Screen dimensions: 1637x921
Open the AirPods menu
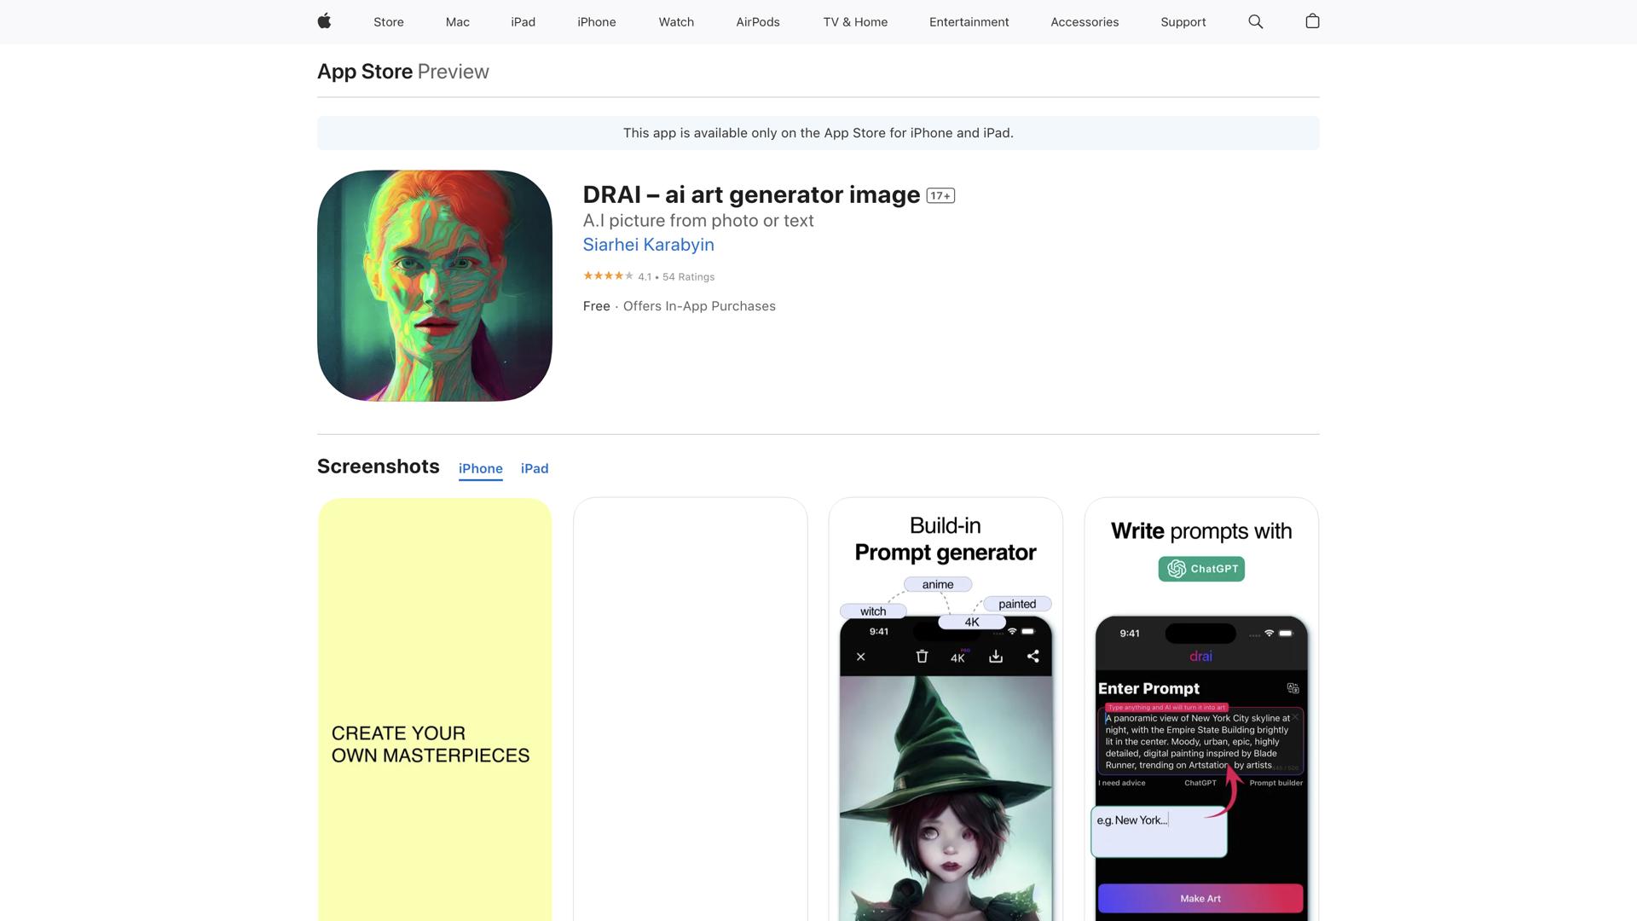tap(757, 22)
